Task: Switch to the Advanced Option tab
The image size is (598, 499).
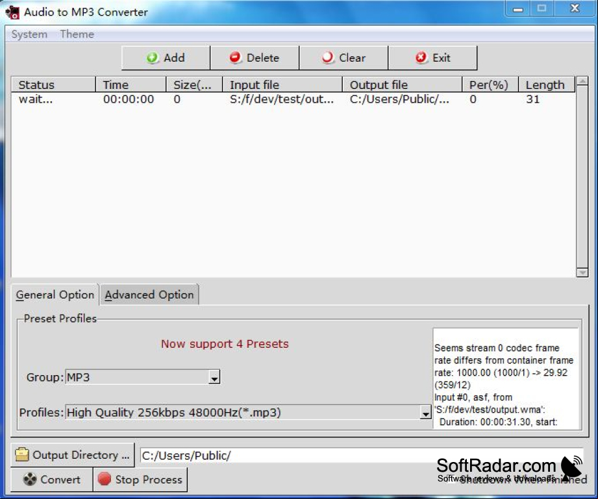Action: coord(149,295)
